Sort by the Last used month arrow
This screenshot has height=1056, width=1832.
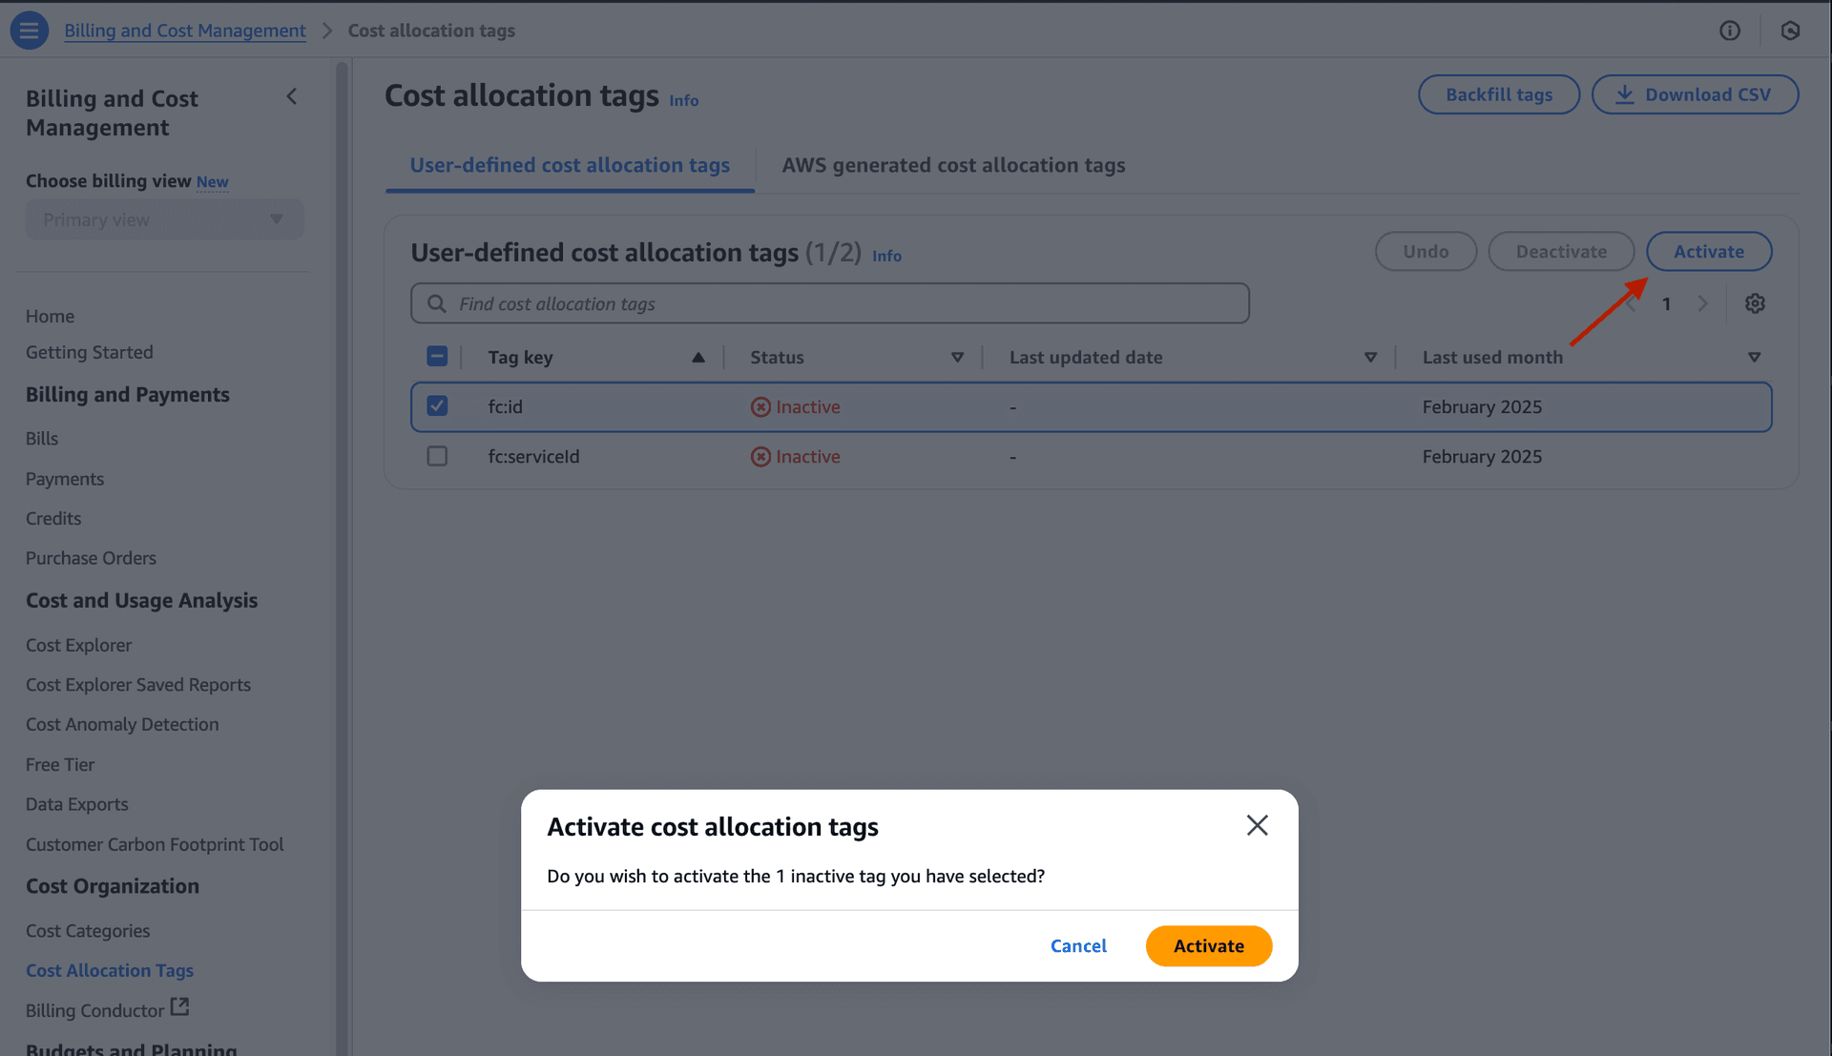[x=1754, y=358]
